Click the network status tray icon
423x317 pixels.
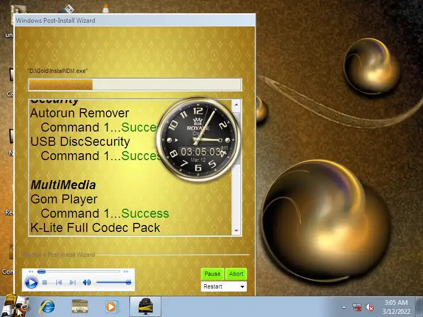tap(357, 307)
